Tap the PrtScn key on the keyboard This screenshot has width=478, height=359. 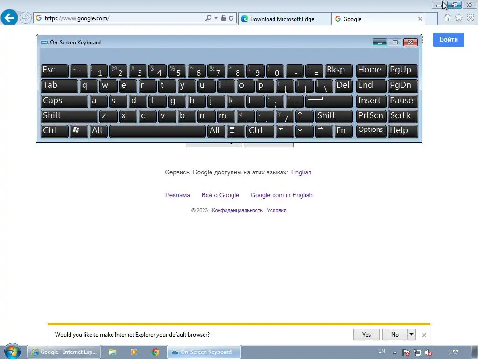(x=371, y=116)
